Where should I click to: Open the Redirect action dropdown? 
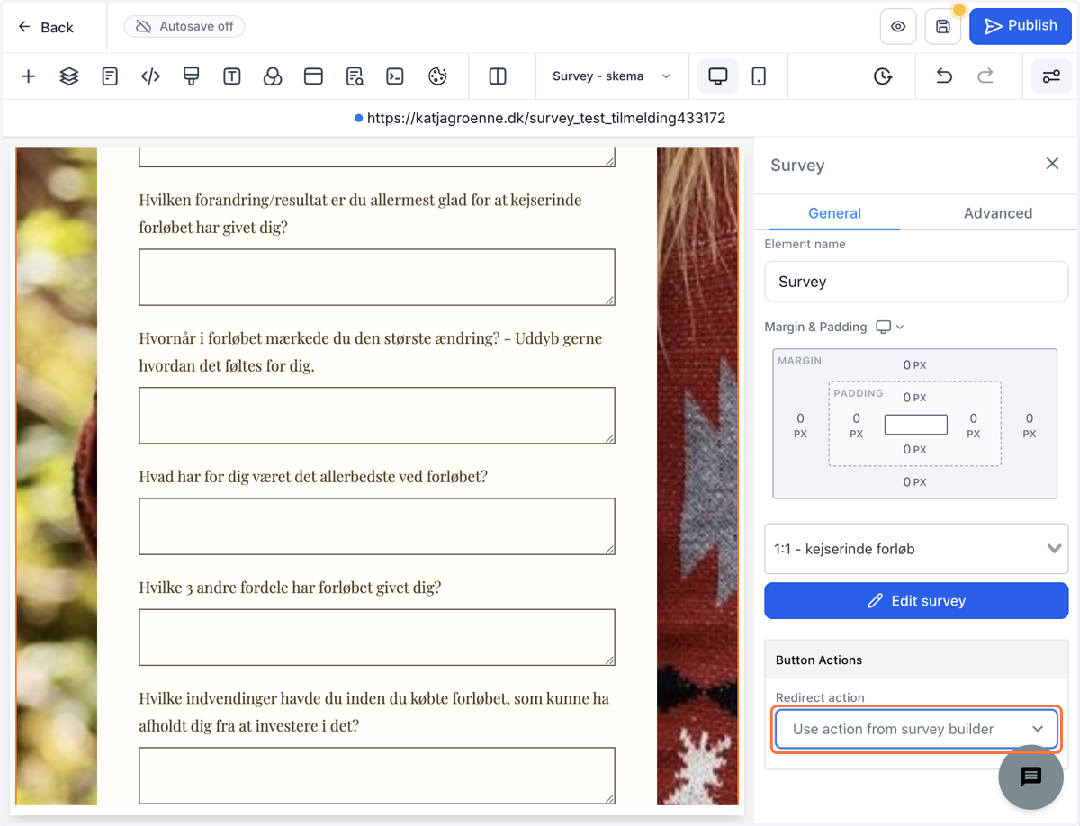click(916, 729)
